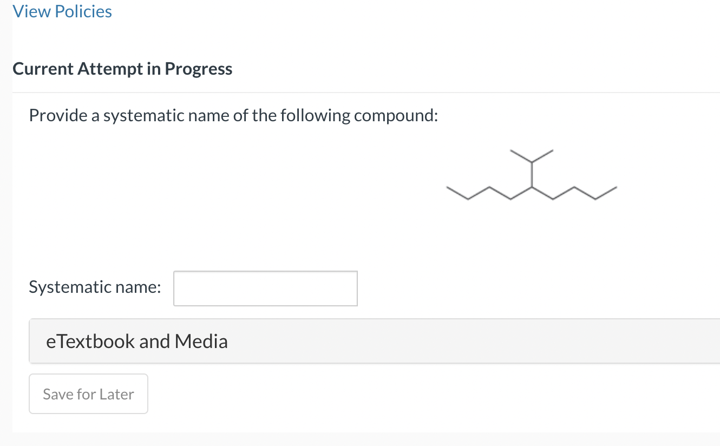The image size is (720, 446).
Task: Click View Policies at the top
Action: click(62, 11)
